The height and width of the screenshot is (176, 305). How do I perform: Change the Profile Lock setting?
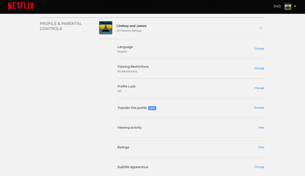tap(259, 88)
